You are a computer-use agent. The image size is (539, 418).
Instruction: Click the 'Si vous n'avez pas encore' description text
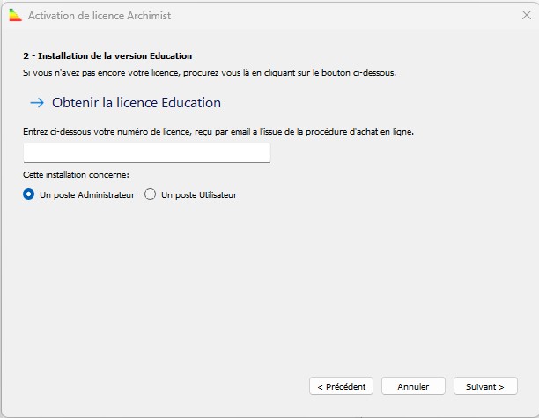tap(209, 72)
